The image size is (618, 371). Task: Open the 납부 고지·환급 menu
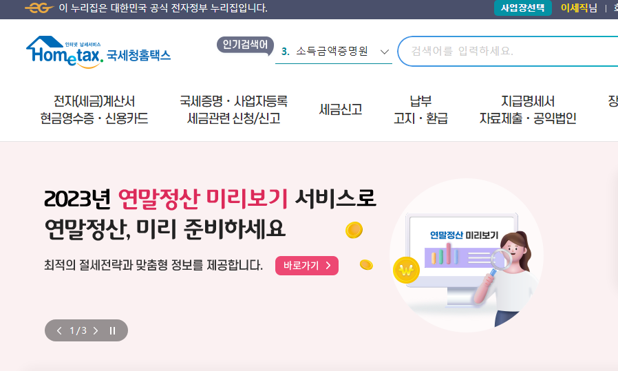(420, 109)
